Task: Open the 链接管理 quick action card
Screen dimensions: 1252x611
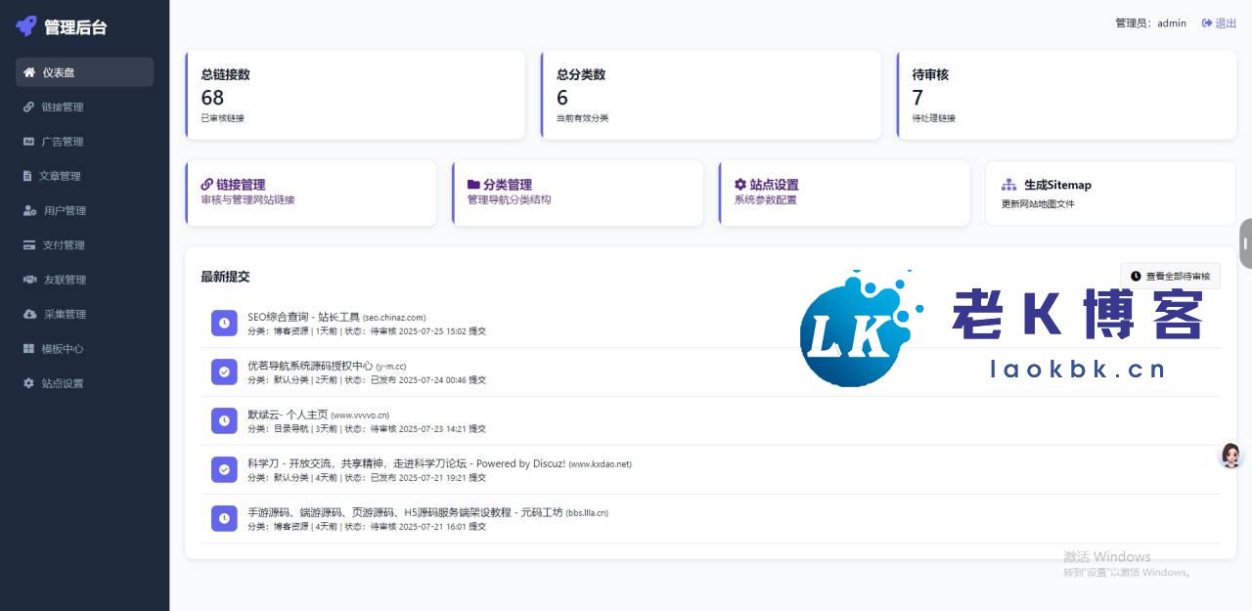Action: pyautogui.click(x=311, y=193)
